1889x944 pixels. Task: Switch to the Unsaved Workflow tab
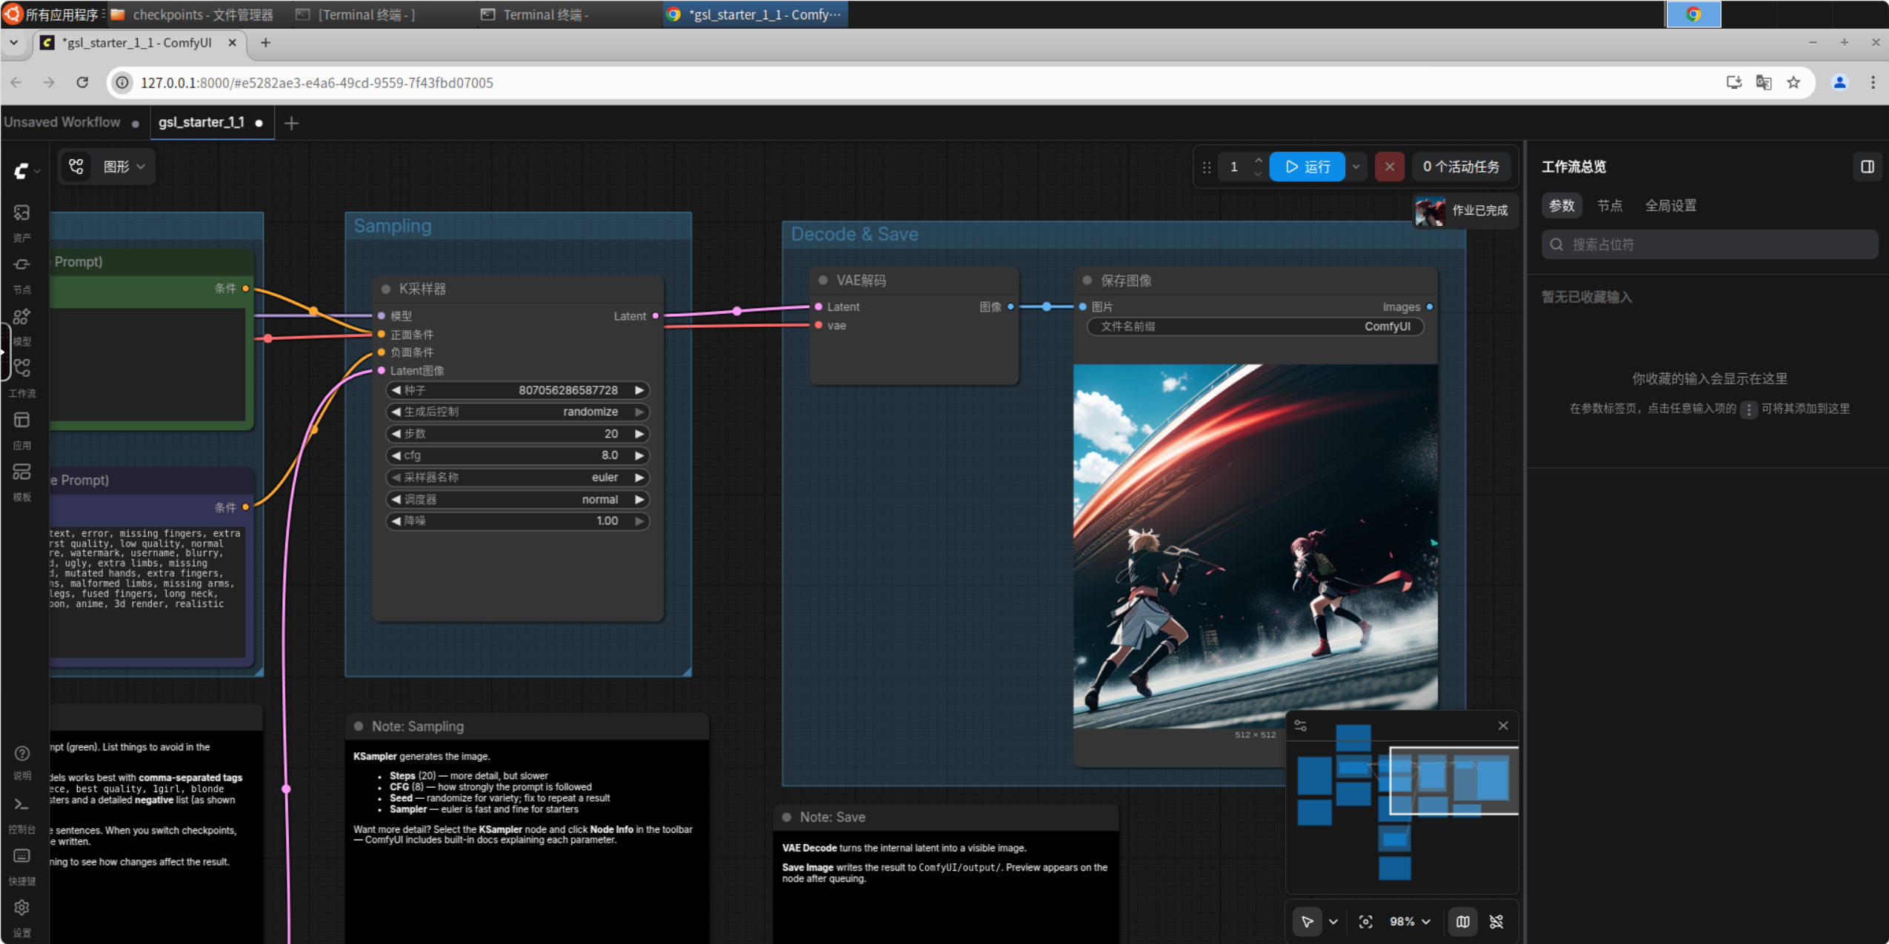pos(62,122)
